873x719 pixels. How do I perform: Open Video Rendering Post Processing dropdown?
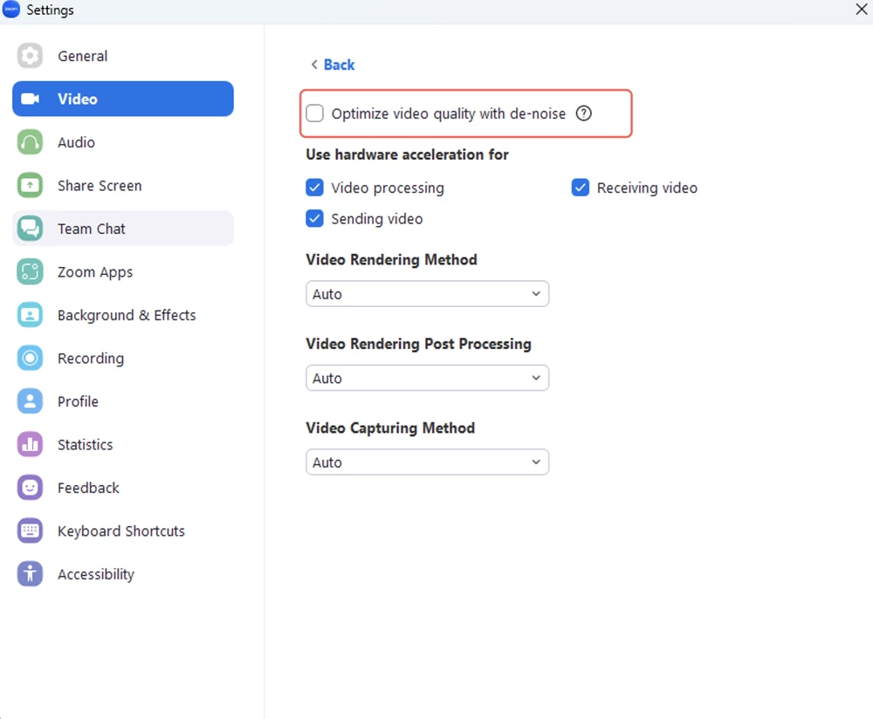pyautogui.click(x=427, y=378)
